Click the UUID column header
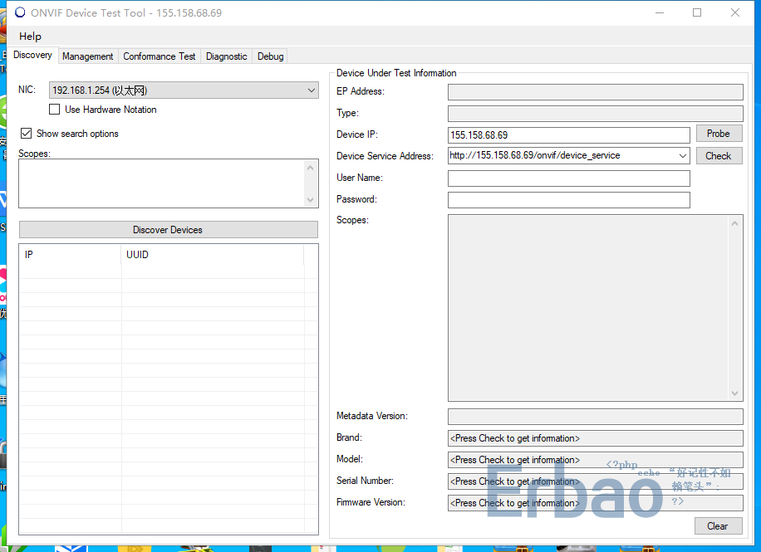Screen dimensions: 761x552 tap(213, 255)
